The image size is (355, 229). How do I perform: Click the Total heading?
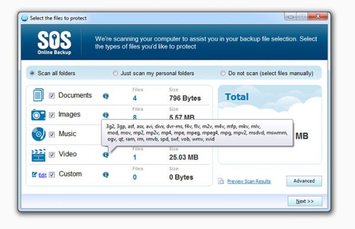pos(237,97)
